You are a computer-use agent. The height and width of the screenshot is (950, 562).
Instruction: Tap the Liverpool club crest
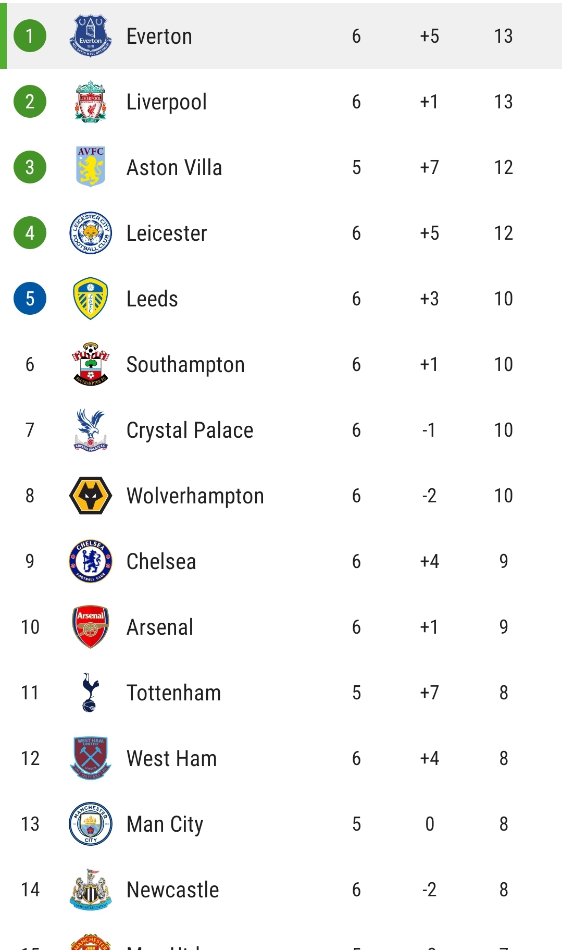click(91, 102)
